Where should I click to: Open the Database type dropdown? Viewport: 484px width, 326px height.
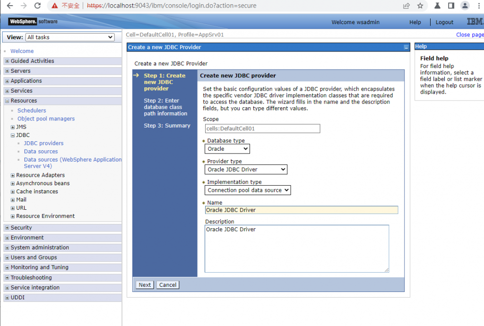(227, 149)
